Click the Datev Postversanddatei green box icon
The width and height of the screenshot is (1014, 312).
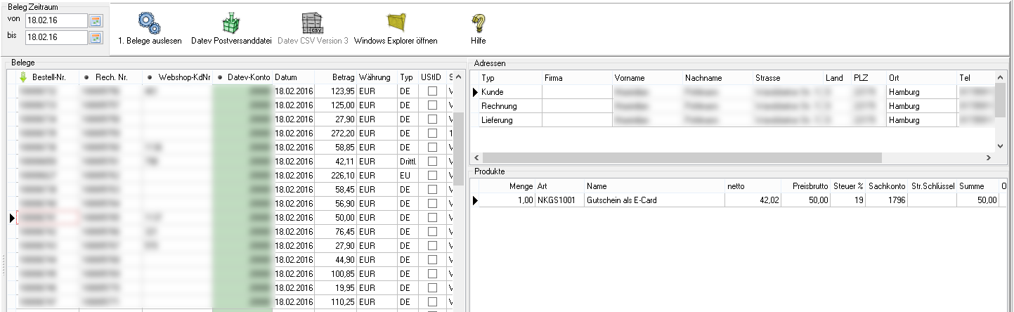231,23
